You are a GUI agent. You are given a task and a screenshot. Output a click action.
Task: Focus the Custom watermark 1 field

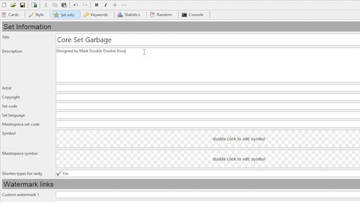tap(208, 195)
